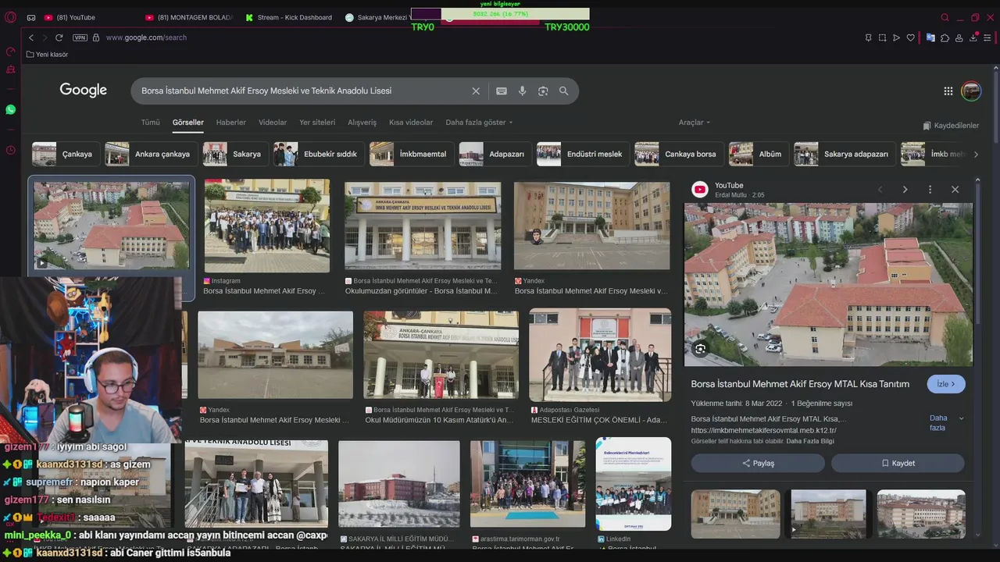
Task: Click the Lens icon on preview image
Action: (x=701, y=349)
